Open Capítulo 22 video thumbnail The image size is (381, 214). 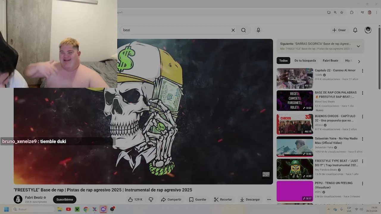click(x=295, y=78)
